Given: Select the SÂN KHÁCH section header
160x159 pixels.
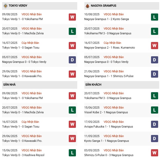Looking at the screenshot, I should tap(93, 85).
